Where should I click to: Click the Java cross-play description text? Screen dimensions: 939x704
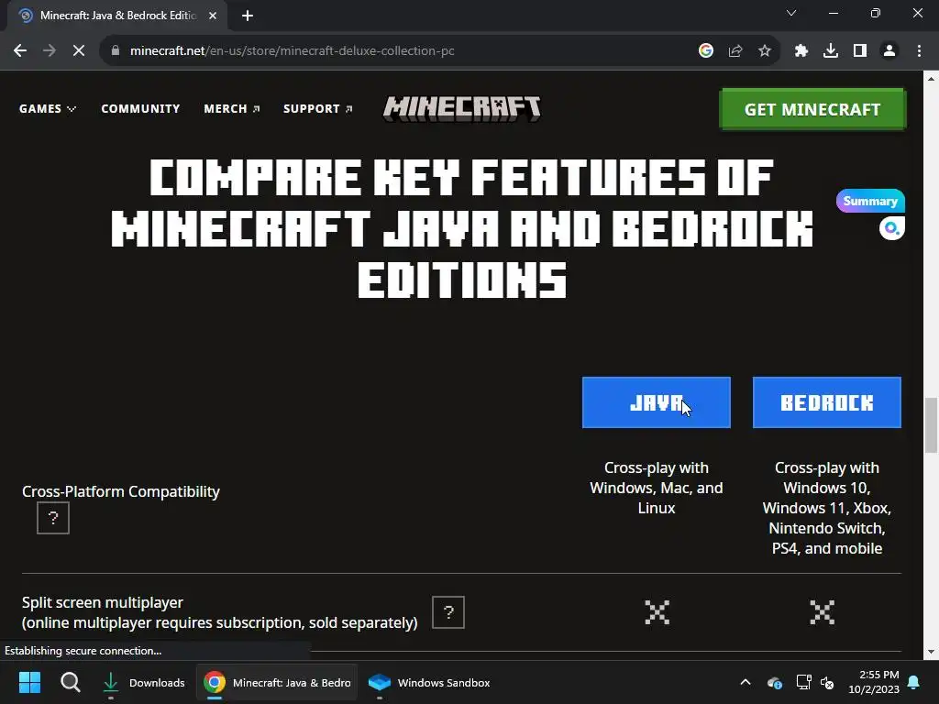(657, 488)
